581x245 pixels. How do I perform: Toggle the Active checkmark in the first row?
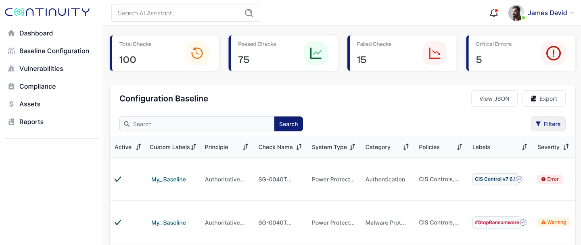[x=118, y=179]
